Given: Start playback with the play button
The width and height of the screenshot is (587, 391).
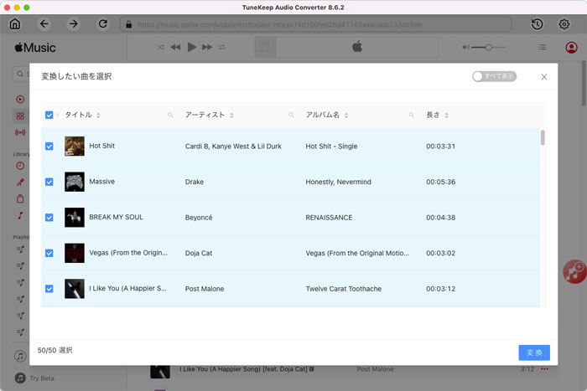Looking at the screenshot, I should pyautogui.click(x=192, y=47).
